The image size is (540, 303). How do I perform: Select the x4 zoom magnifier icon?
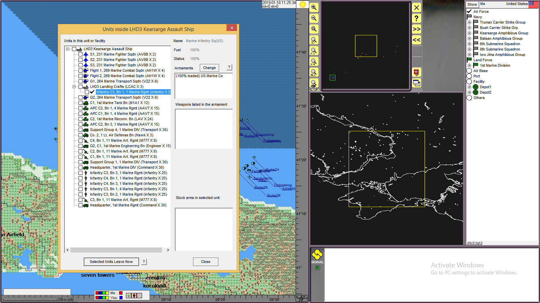click(314, 62)
